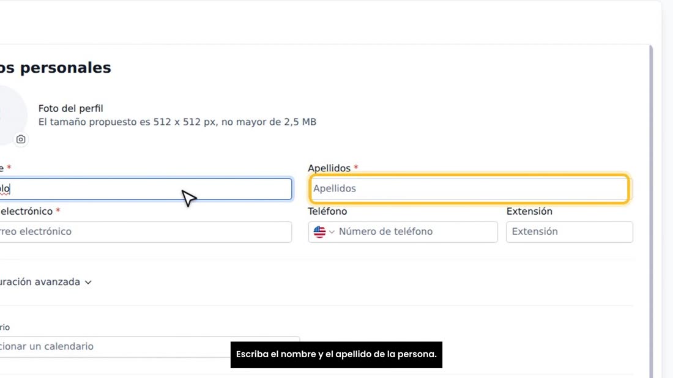Select the US flag country code icon
Viewport: 673px width, 378px height.
tap(319, 232)
